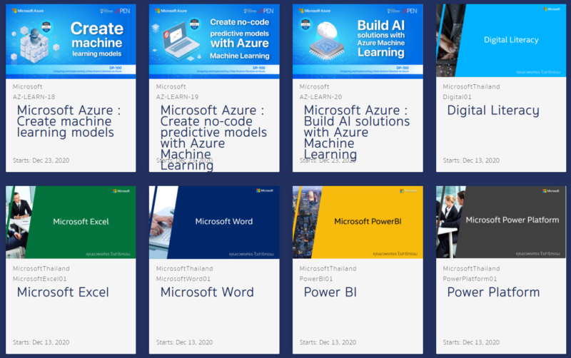This screenshot has width=571, height=358.
Task: Select the course code MicrosoftExcel01
Action: pyautogui.click(x=40, y=279)
